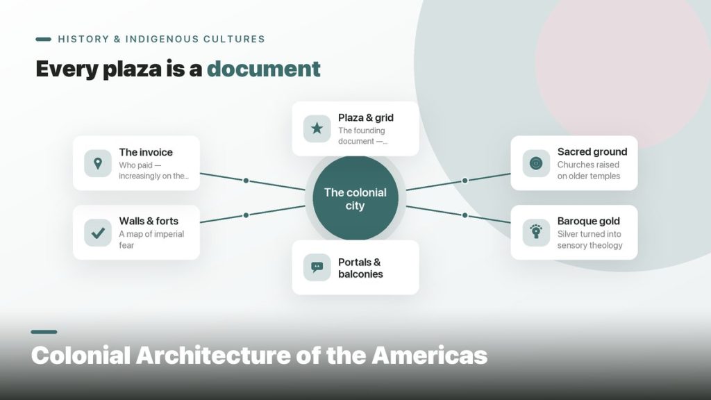The width and height of the screenshot is (711, 400).
Task: Click the checkmark icon in Walls & forts card
Action: pos(98,233)
